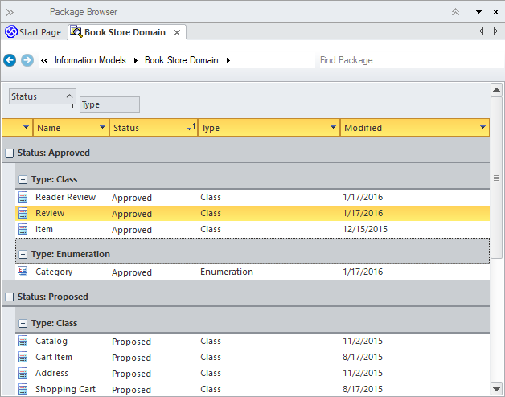
Task: Click the forward navigation arrow icon
Action: (x=27, y=60)
